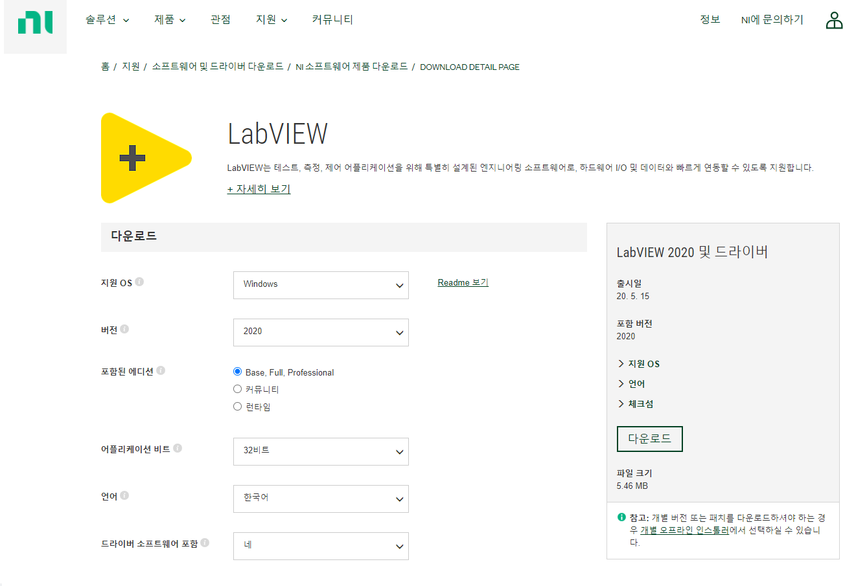
Task: Click info icon next to 언어 label
Action: (x=124, y=495)
